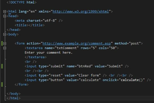Click the 'Enter your comment here.' text
Viewport: 154px width, 103px height.
[x=48, y=52]
